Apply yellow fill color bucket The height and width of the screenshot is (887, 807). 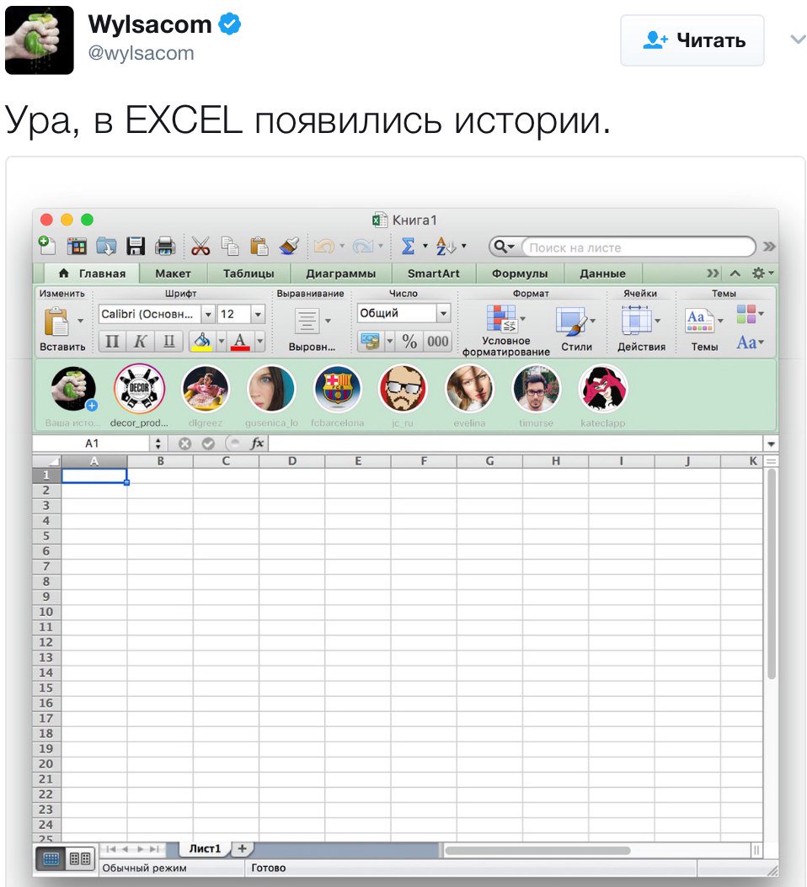[203, 341]
